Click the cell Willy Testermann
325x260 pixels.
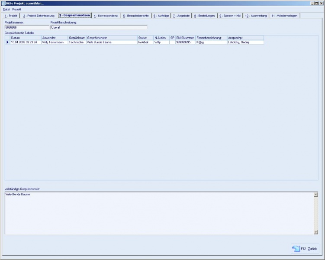55,42
